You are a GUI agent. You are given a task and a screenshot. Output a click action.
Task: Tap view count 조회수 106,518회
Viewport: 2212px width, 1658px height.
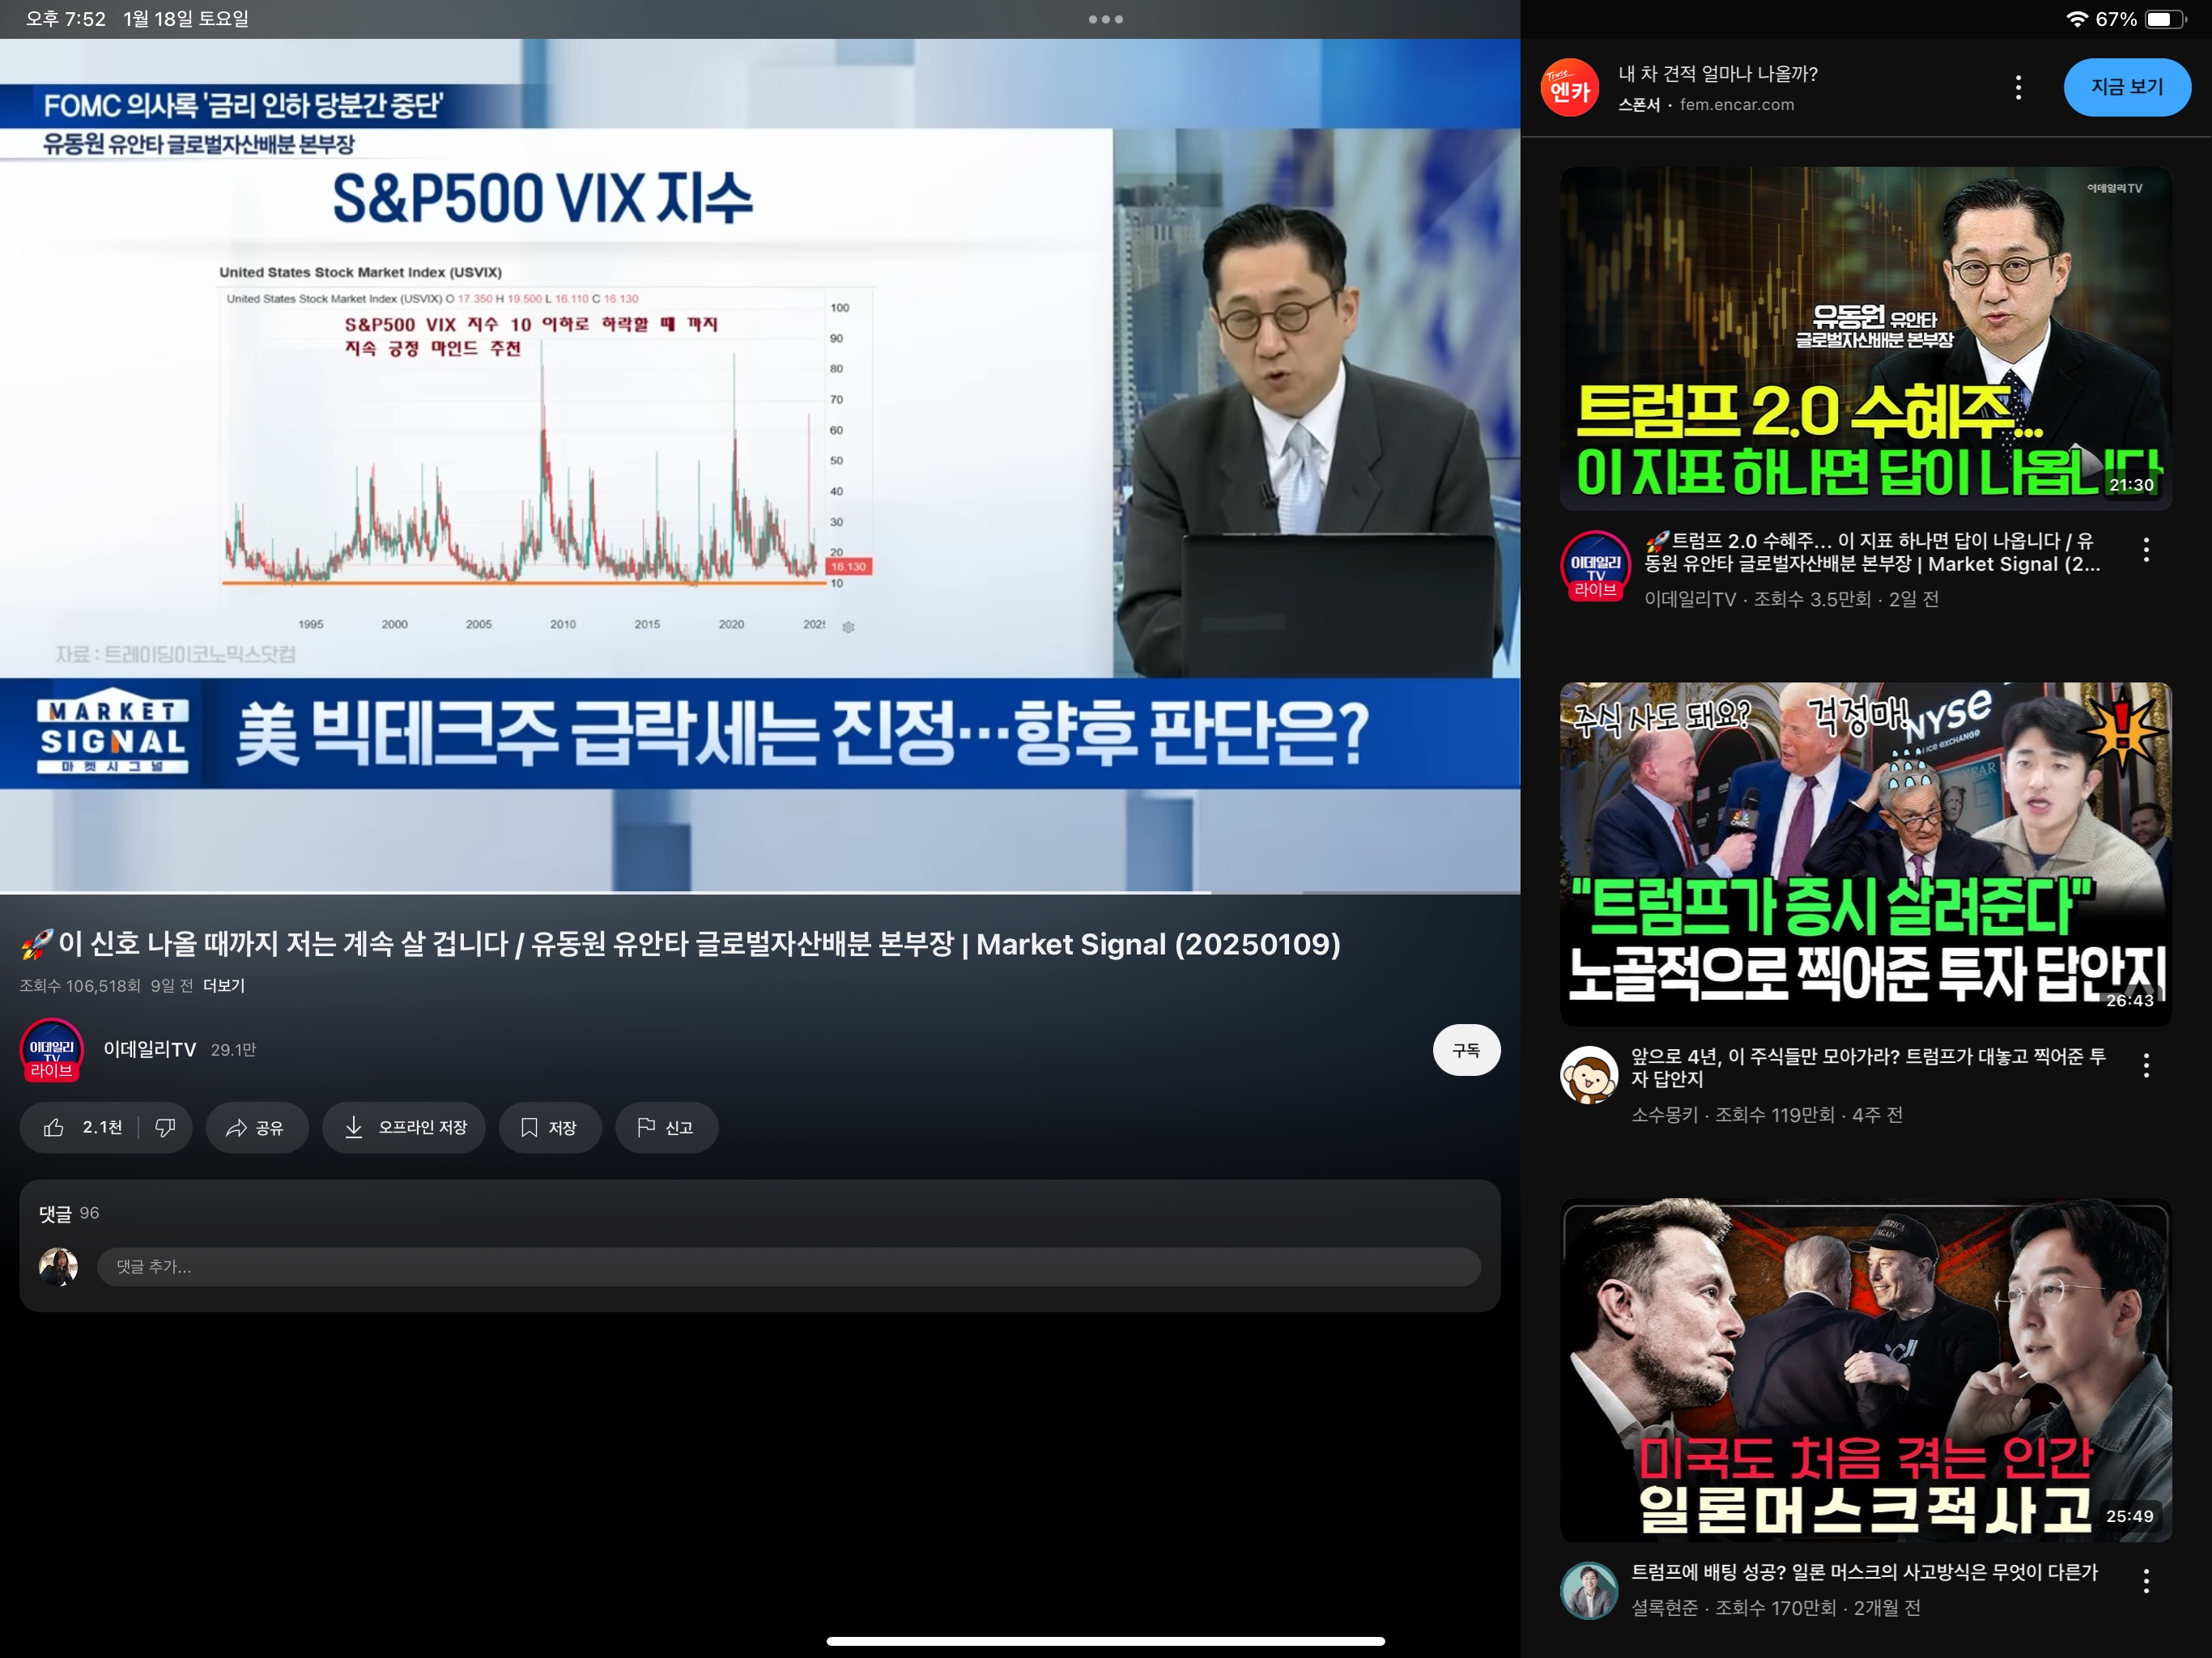coord(80,985)
